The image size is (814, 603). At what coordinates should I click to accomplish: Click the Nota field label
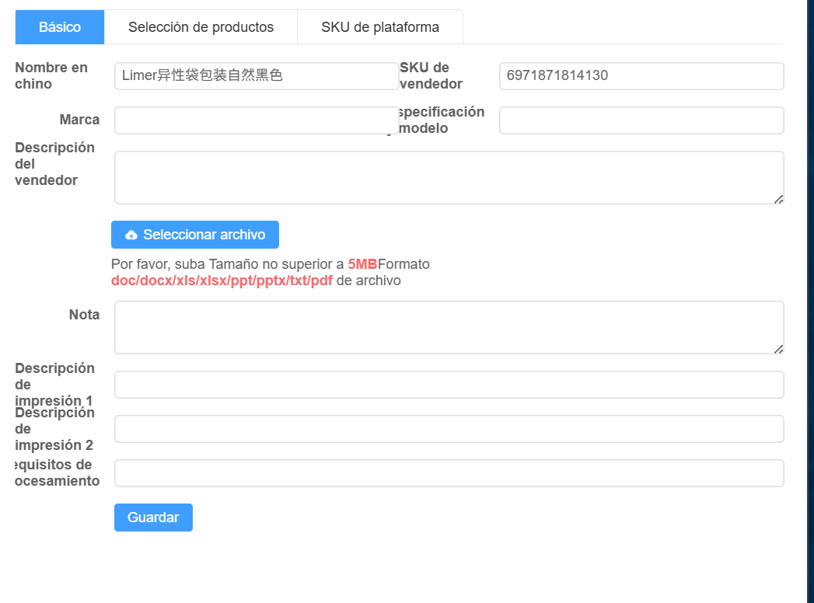click(84, 315)
